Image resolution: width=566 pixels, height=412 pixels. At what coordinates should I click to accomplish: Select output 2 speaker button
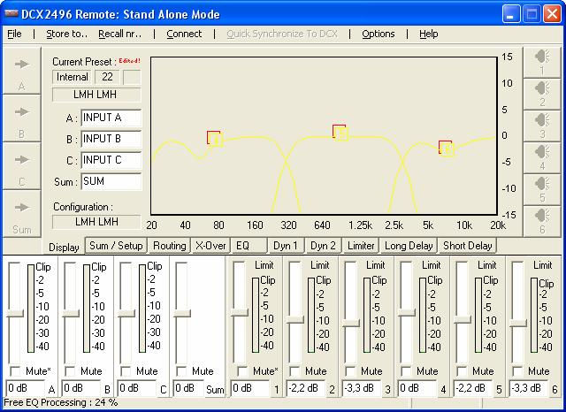(x=542, y=94)
